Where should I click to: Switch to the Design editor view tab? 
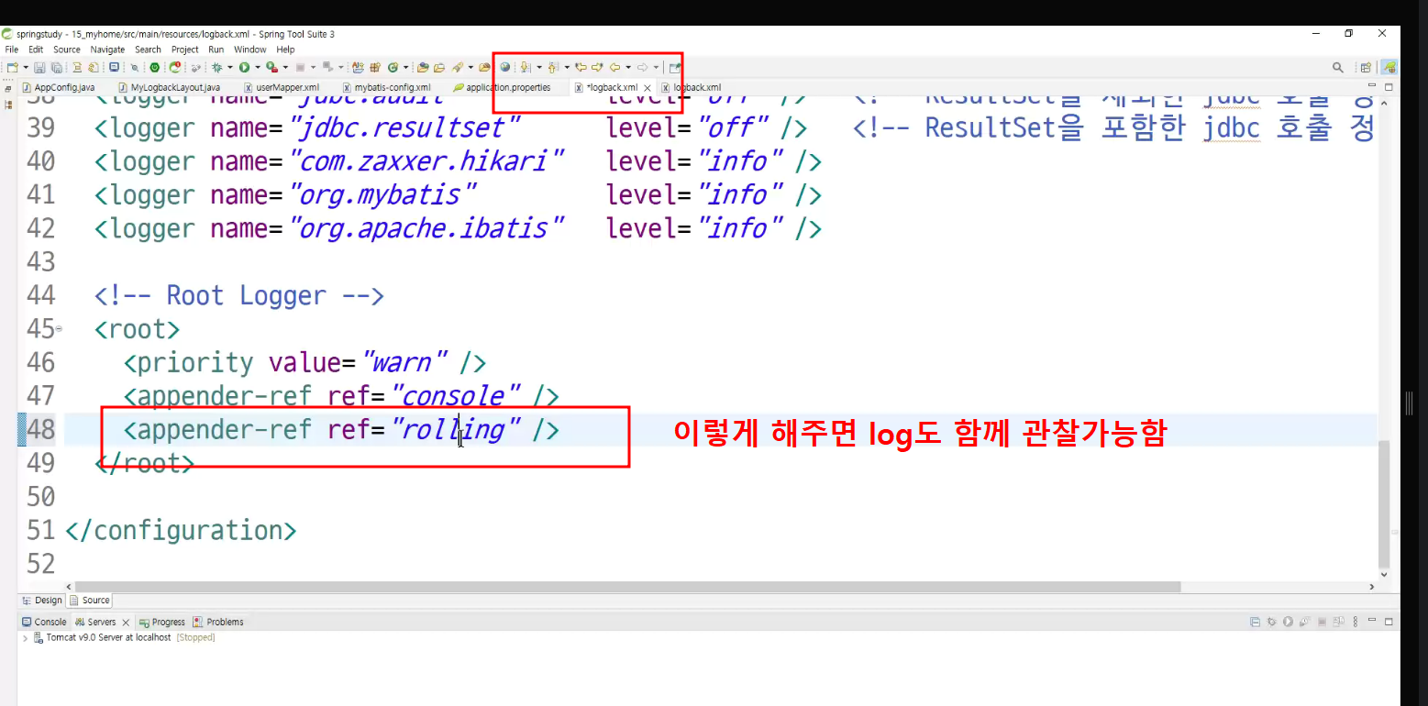click(x=42, y=601)
